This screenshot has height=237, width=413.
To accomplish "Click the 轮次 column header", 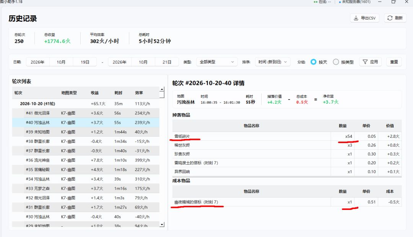I will [x=18, y=93].
